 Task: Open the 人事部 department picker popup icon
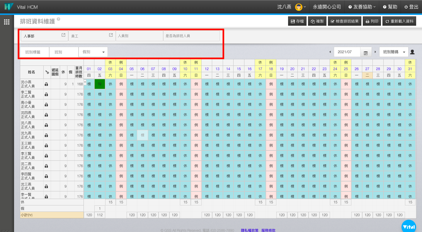(x=63, y=35)
